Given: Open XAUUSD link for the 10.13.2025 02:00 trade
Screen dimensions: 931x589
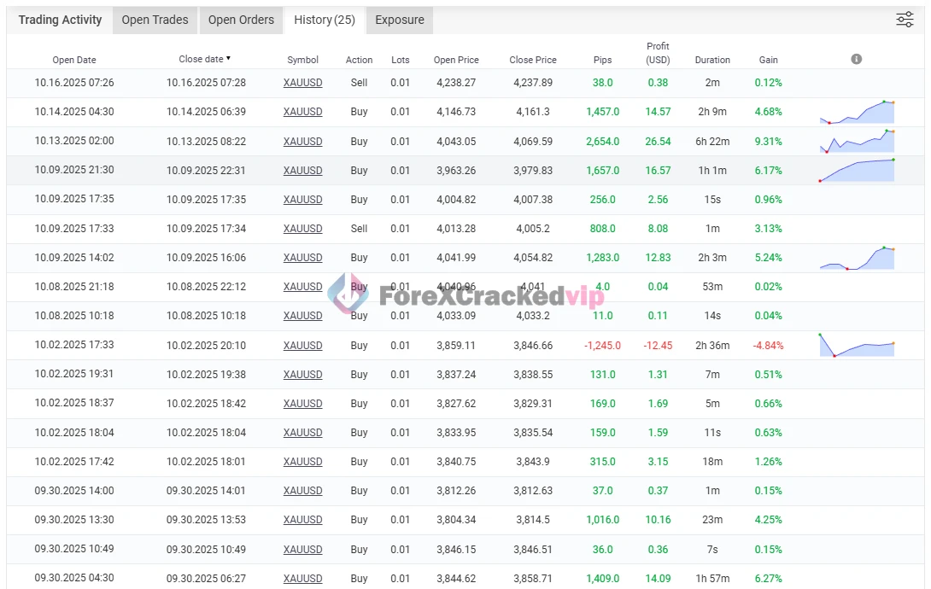Looking at the screenshot, I should tap(302, 141).
